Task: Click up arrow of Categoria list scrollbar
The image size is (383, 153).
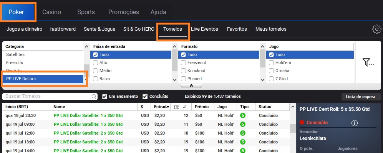Action: point(86,46)
